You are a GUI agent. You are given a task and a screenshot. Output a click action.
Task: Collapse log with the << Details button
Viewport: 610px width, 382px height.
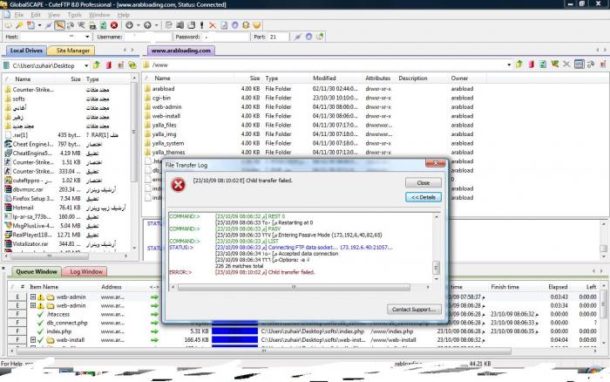[424, 197]
